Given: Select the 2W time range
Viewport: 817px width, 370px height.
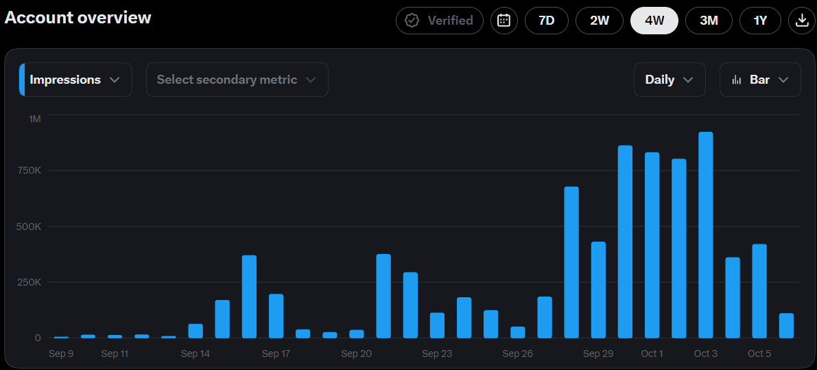Looking at the screenshot, I should coord(600,21).
